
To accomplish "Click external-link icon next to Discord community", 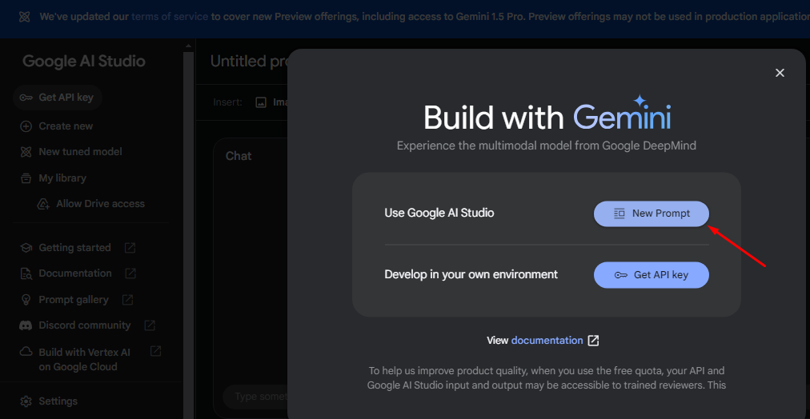I will [x=150, y=325].
